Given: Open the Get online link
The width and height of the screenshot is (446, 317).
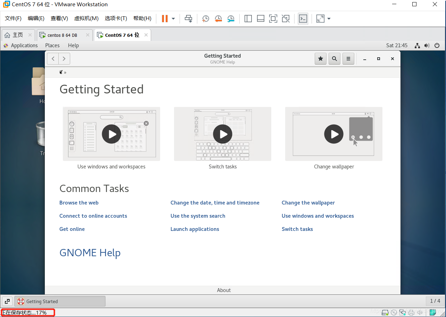Looking at the screenshot, I should [x=72, y=229].
